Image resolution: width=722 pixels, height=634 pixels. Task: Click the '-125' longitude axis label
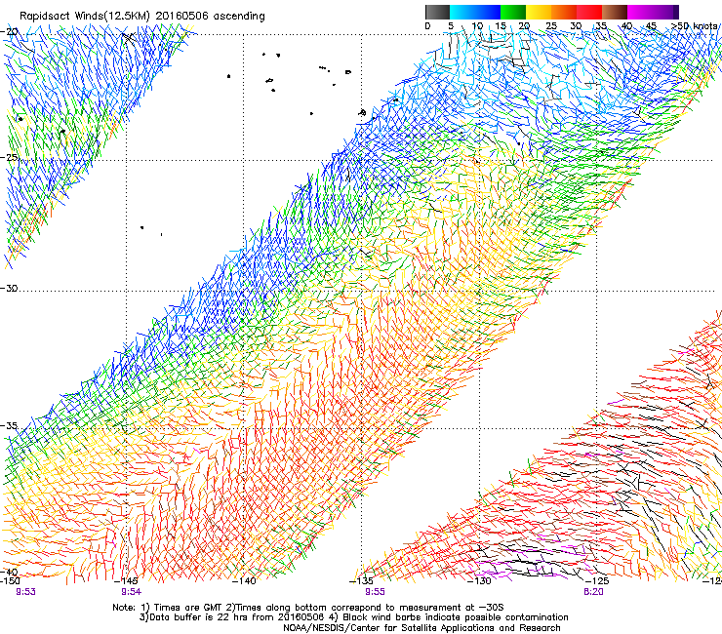tap(597, 581)
